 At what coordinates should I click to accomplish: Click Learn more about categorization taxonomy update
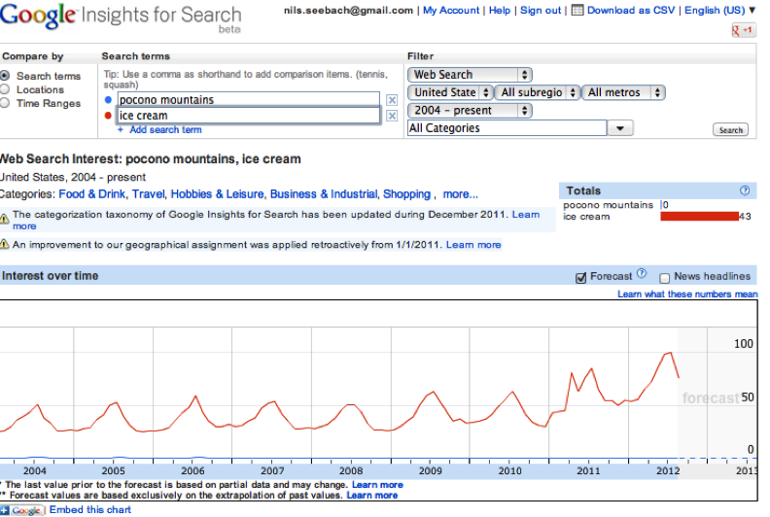[x=525, y=215]
